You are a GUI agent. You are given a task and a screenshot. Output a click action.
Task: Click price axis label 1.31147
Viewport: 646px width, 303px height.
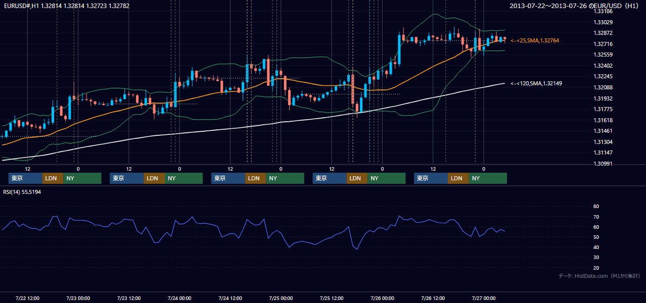[x=603, y=153]
